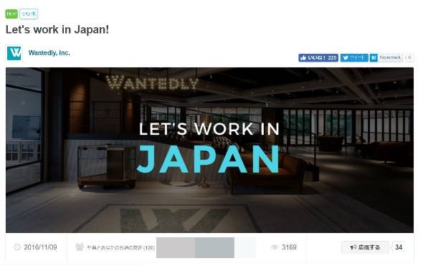Click the second blue-gray friend avatar thumbnail
The image size is (423, 266).
pos(214,247)
